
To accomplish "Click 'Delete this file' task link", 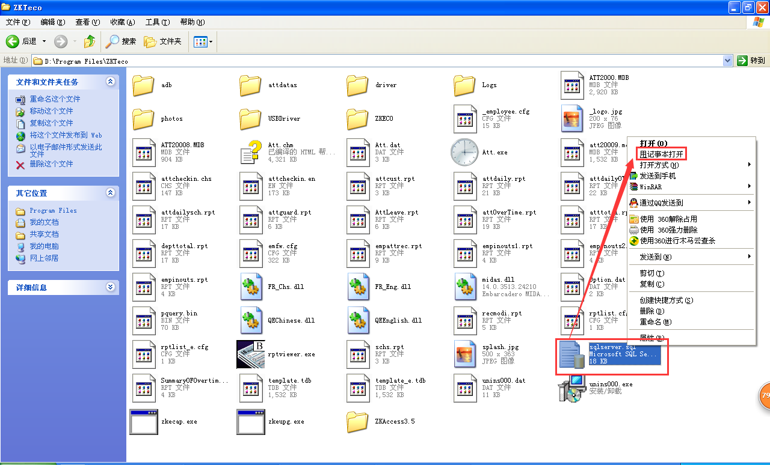I will tap(51, 164).
